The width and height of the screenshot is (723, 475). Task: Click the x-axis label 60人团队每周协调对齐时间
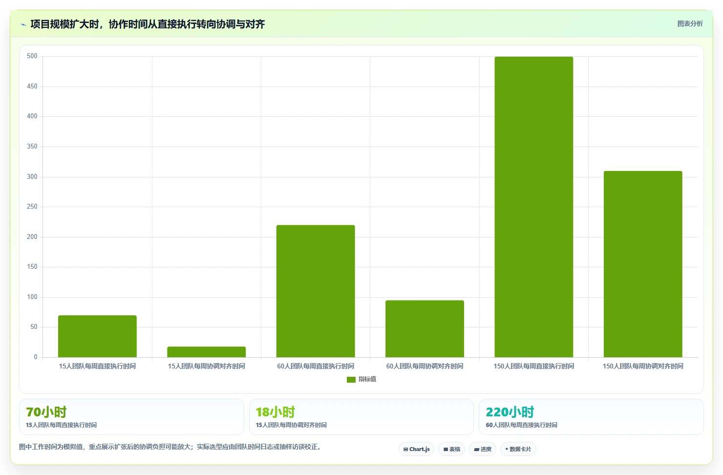click(425, 366)
